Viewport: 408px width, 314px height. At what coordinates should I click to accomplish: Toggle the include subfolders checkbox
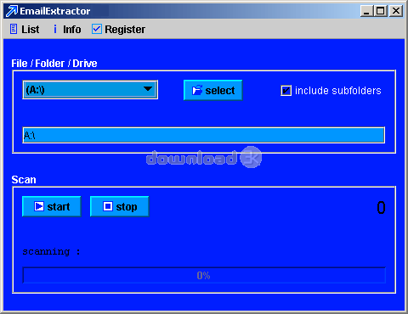point(286,91)
